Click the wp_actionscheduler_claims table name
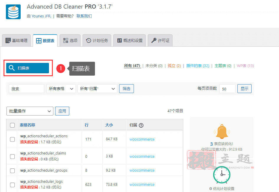The height and width of the screenshot is (192, 279). click(43, 153)
